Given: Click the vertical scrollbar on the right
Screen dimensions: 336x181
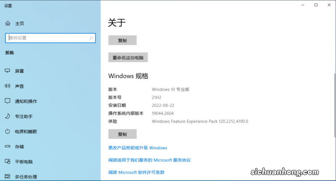Looking at the screenshot, I should coord(335,105).
